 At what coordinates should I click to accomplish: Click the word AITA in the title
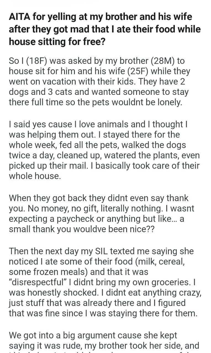tap(19, 17)
